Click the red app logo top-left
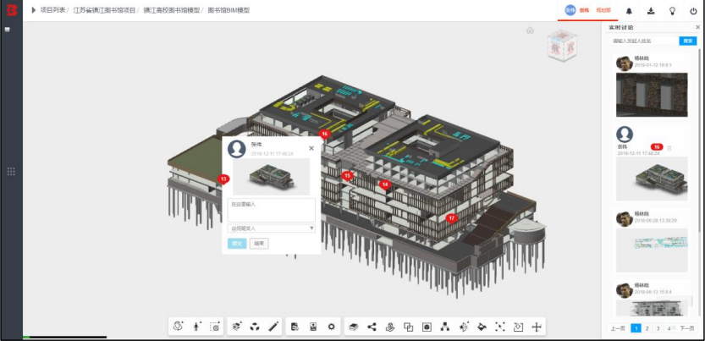705x341 pixels. click(x=11, y=10)
